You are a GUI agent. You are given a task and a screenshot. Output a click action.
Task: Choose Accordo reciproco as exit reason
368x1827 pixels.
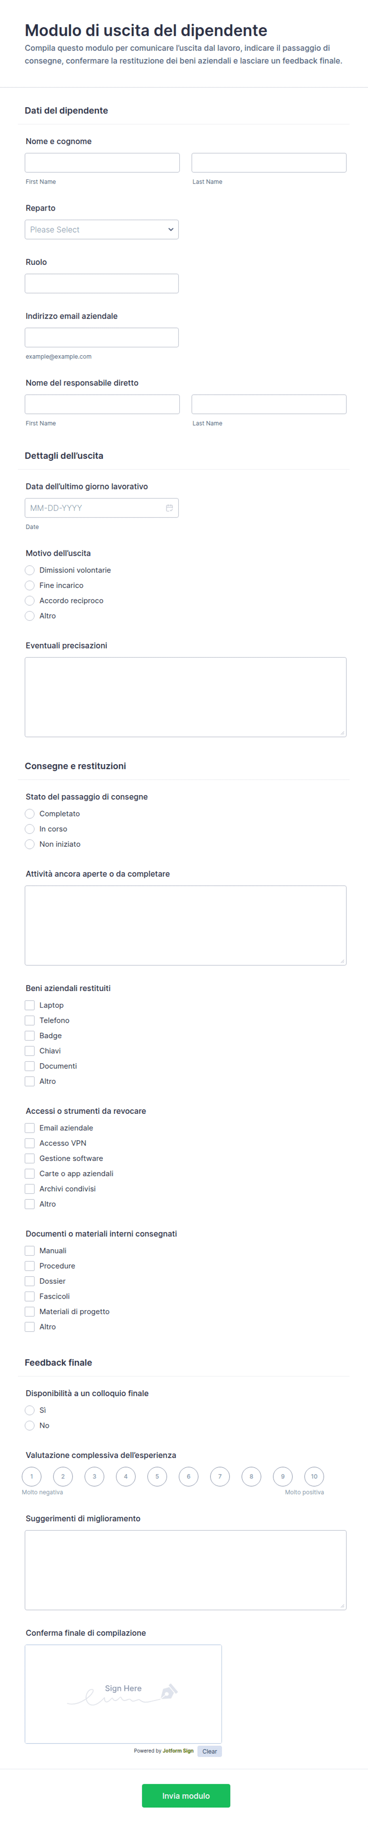pyautogui.click(x=30, y=601)
